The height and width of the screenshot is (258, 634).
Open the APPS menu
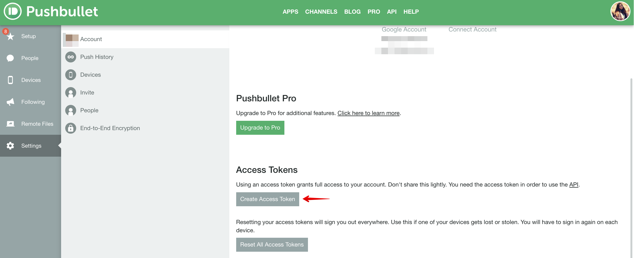point(290,12)
